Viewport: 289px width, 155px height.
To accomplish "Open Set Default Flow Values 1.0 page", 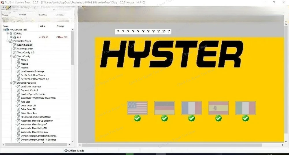I will (x=35, y=79).
